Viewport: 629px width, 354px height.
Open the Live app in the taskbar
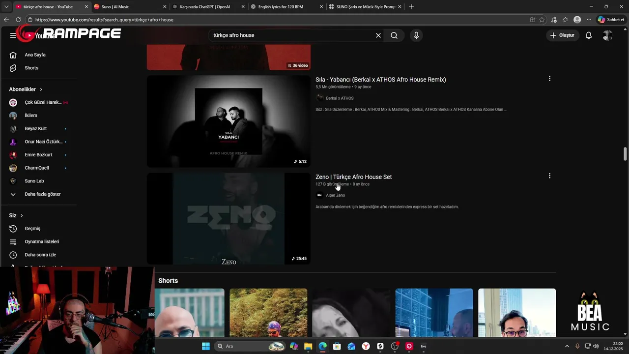[424, 346]
